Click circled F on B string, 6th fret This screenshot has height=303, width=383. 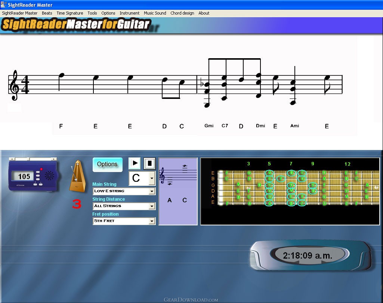281,179
